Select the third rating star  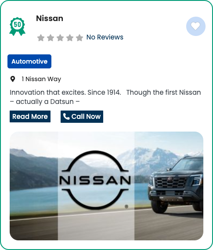tap(60, 38)
